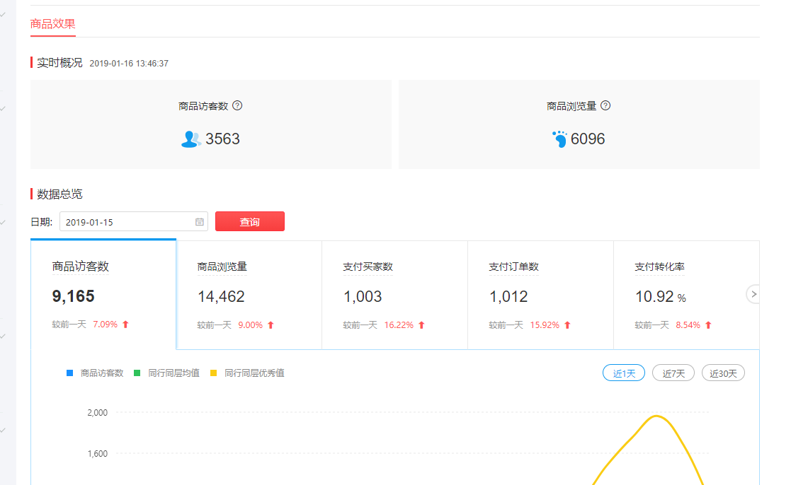The width and height of the screenshot is (791, 485).
Task: Toggle green 同行同层均值 legend swatch
Action: click(137, 373)
